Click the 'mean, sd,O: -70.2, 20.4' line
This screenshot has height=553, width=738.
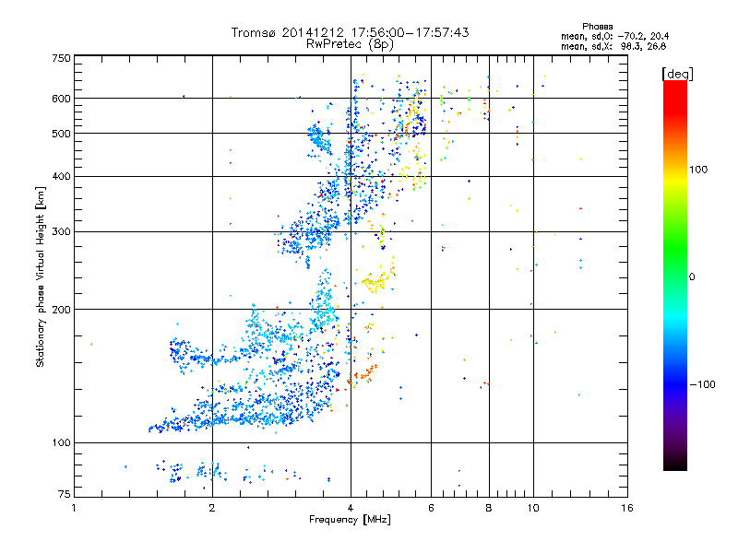614,36
